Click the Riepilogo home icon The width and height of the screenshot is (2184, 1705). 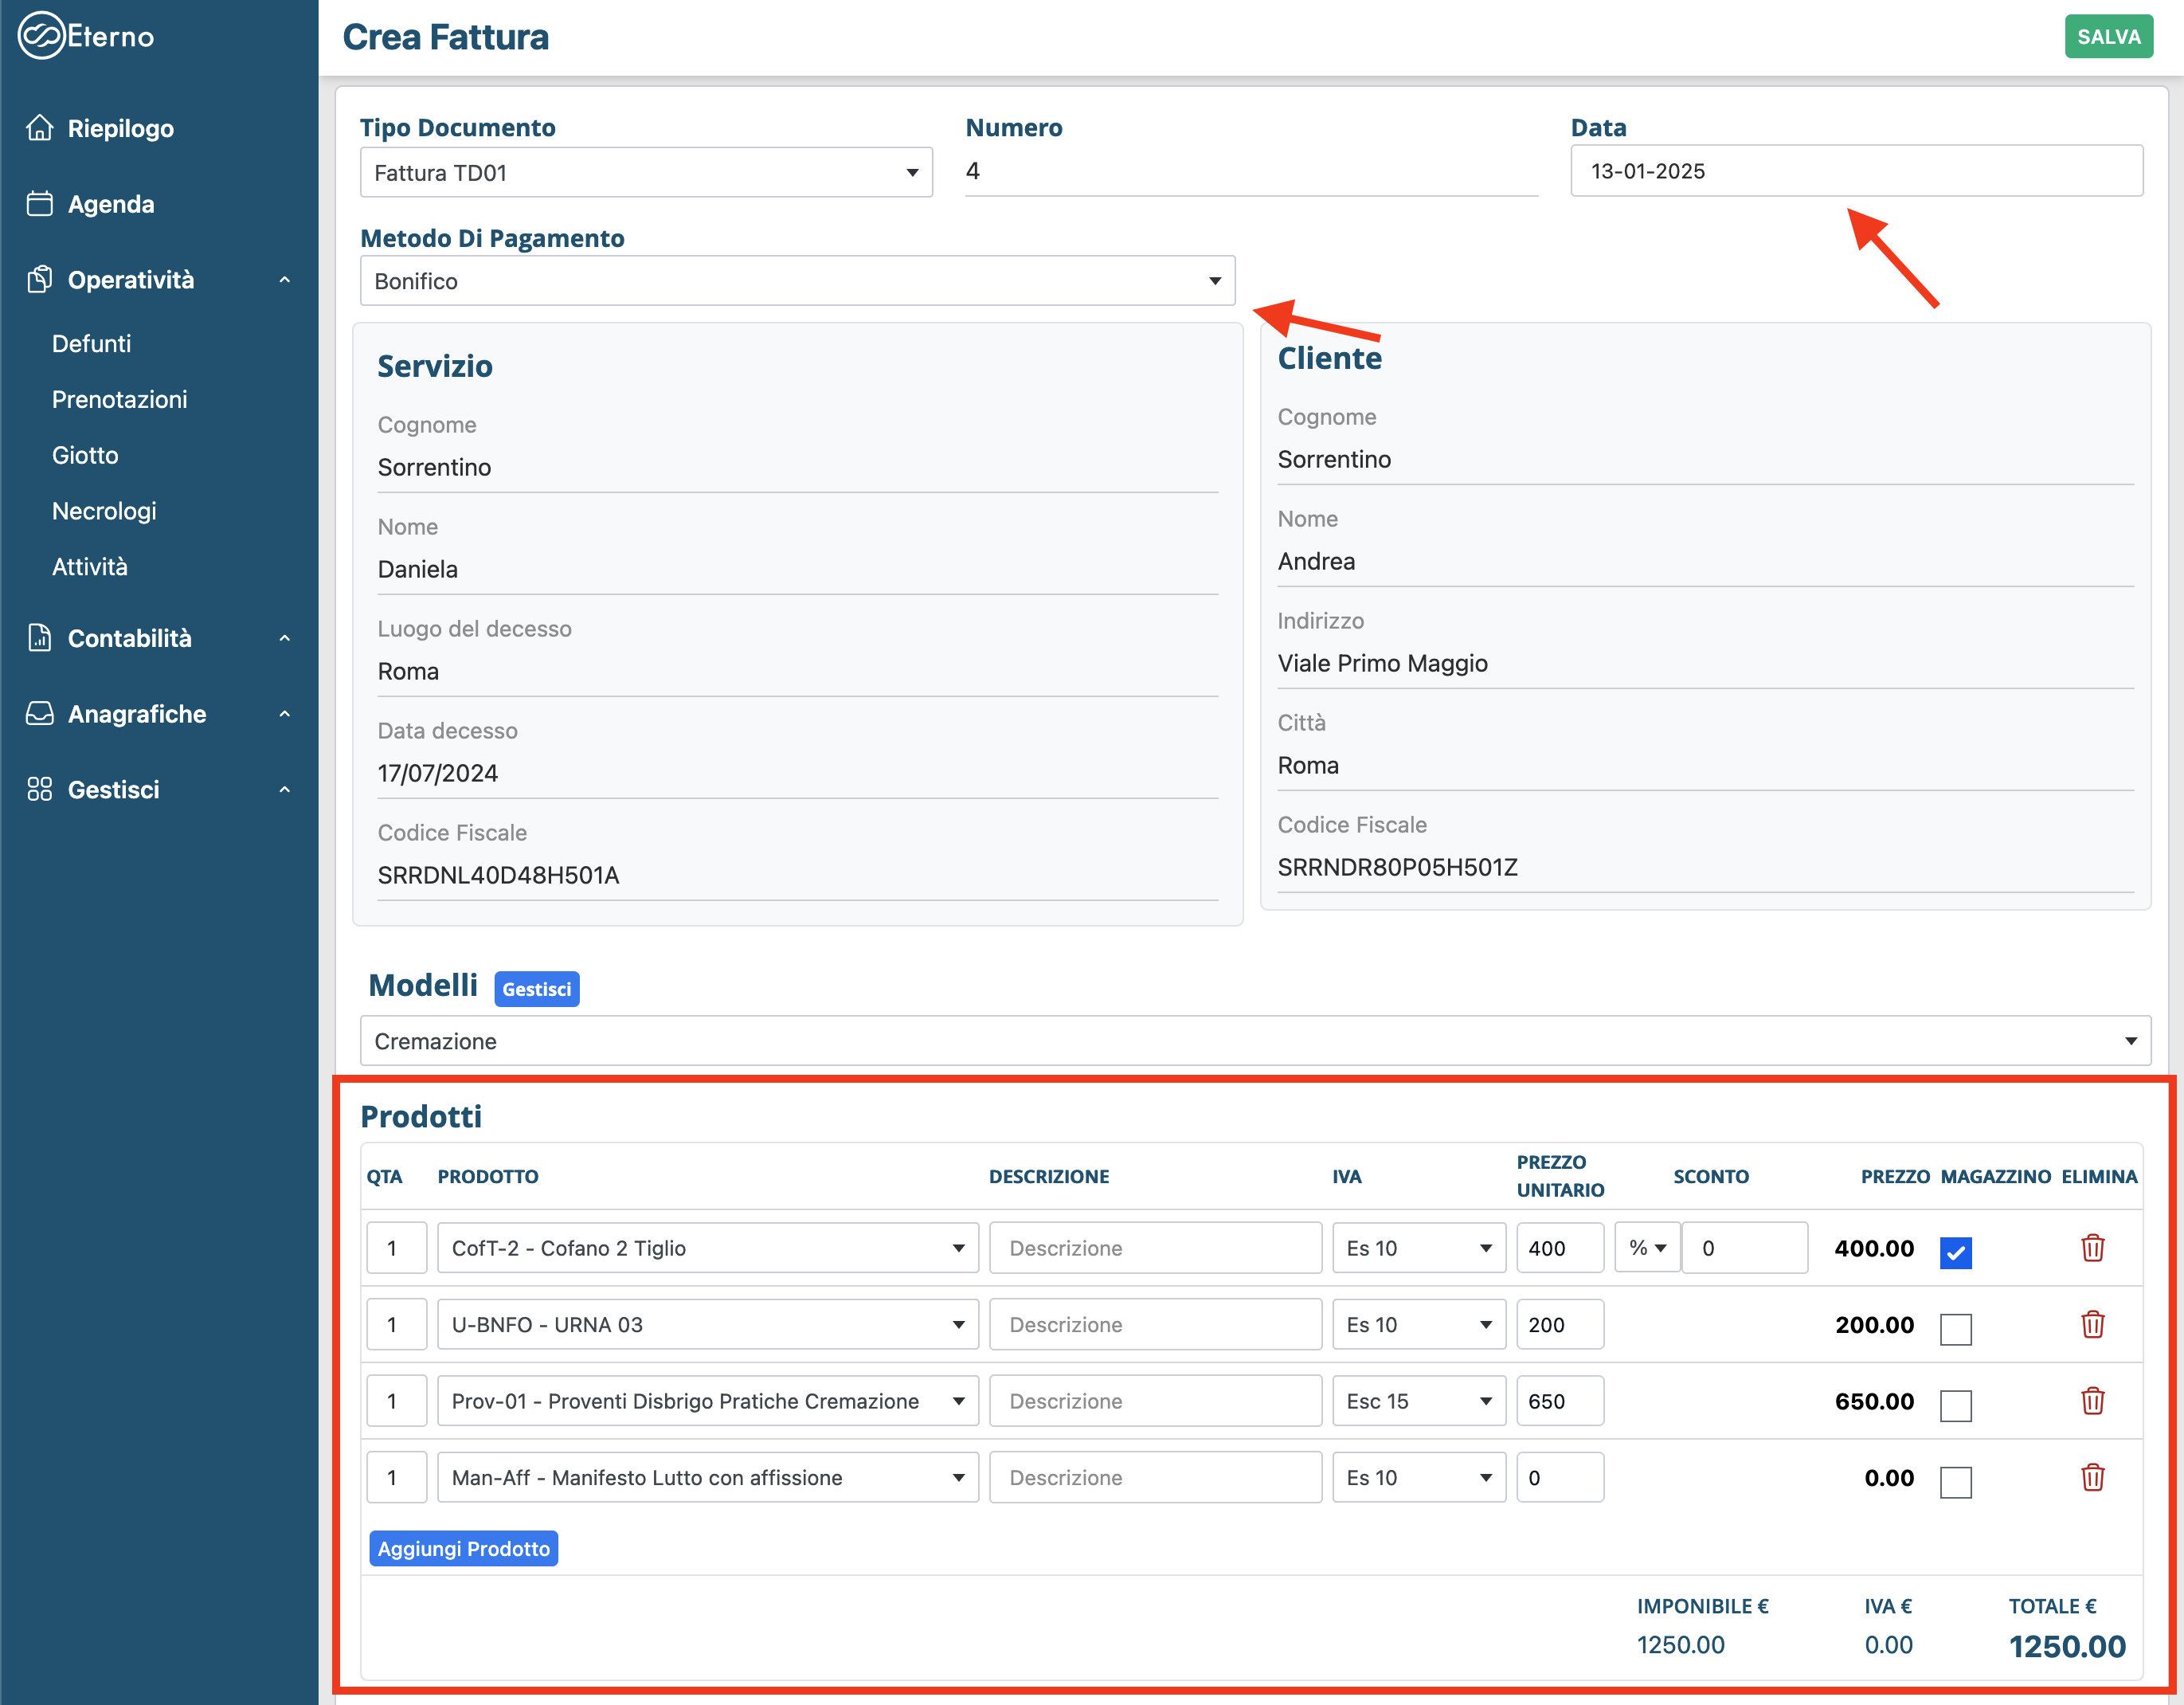pos(40,128)
